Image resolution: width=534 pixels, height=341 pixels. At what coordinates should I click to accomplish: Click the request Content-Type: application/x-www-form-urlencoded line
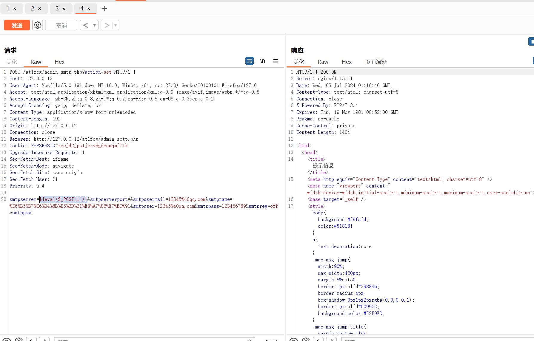73,112
